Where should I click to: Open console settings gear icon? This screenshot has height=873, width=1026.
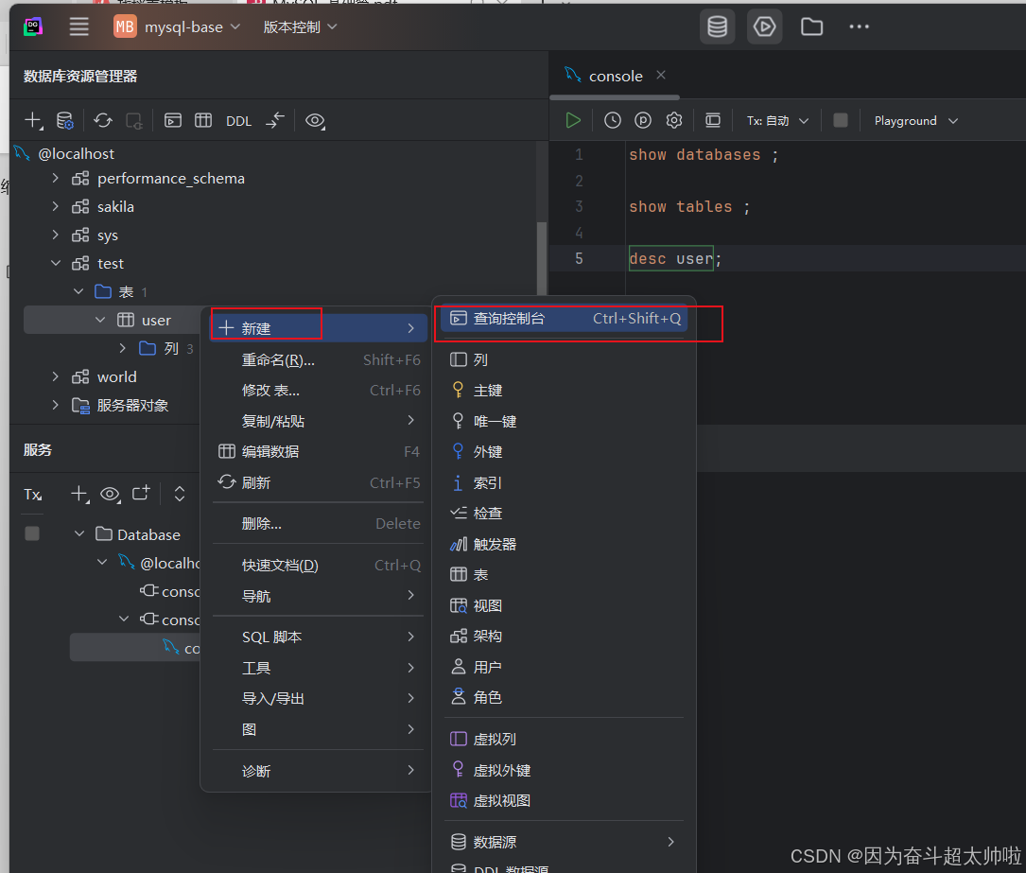point(674,120)
